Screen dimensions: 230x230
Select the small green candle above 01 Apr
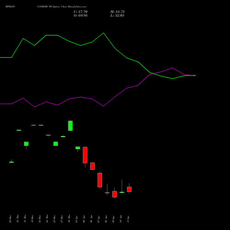click(78, 148)
